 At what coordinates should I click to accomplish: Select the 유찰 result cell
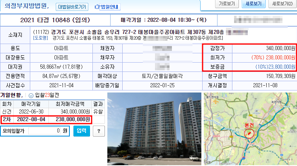(x=98, y=111)
